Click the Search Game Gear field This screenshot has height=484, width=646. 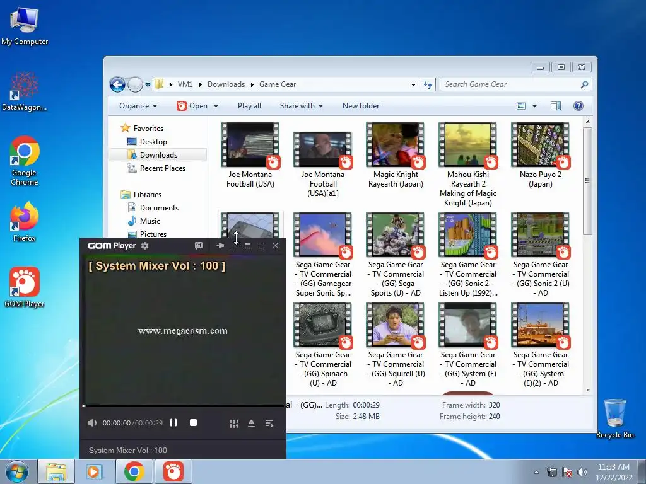516,84
